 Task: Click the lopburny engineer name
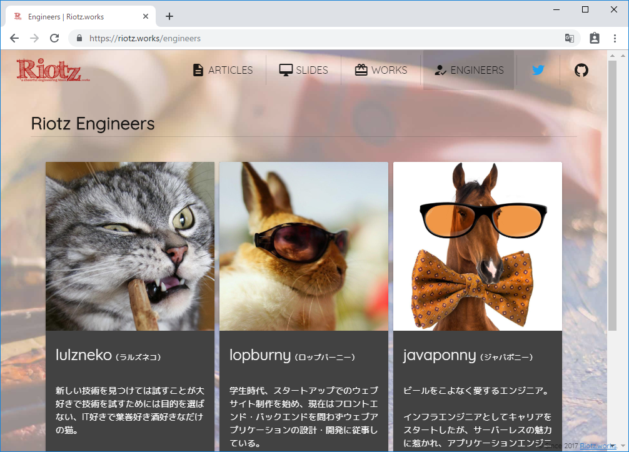(x=260, y=356)
